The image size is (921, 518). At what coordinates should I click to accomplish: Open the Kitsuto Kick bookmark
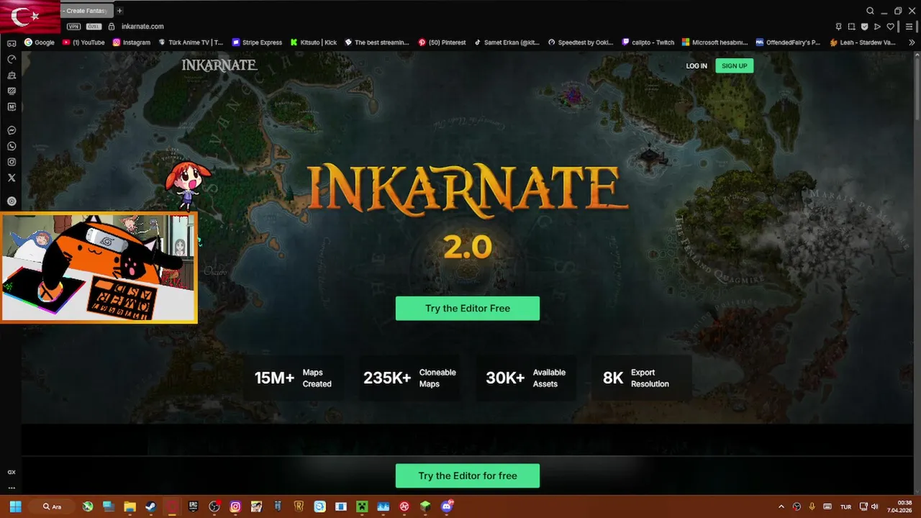pos(314,42)
